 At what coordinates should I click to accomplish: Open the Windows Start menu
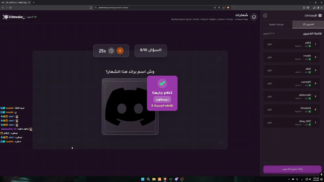point(143,179)
